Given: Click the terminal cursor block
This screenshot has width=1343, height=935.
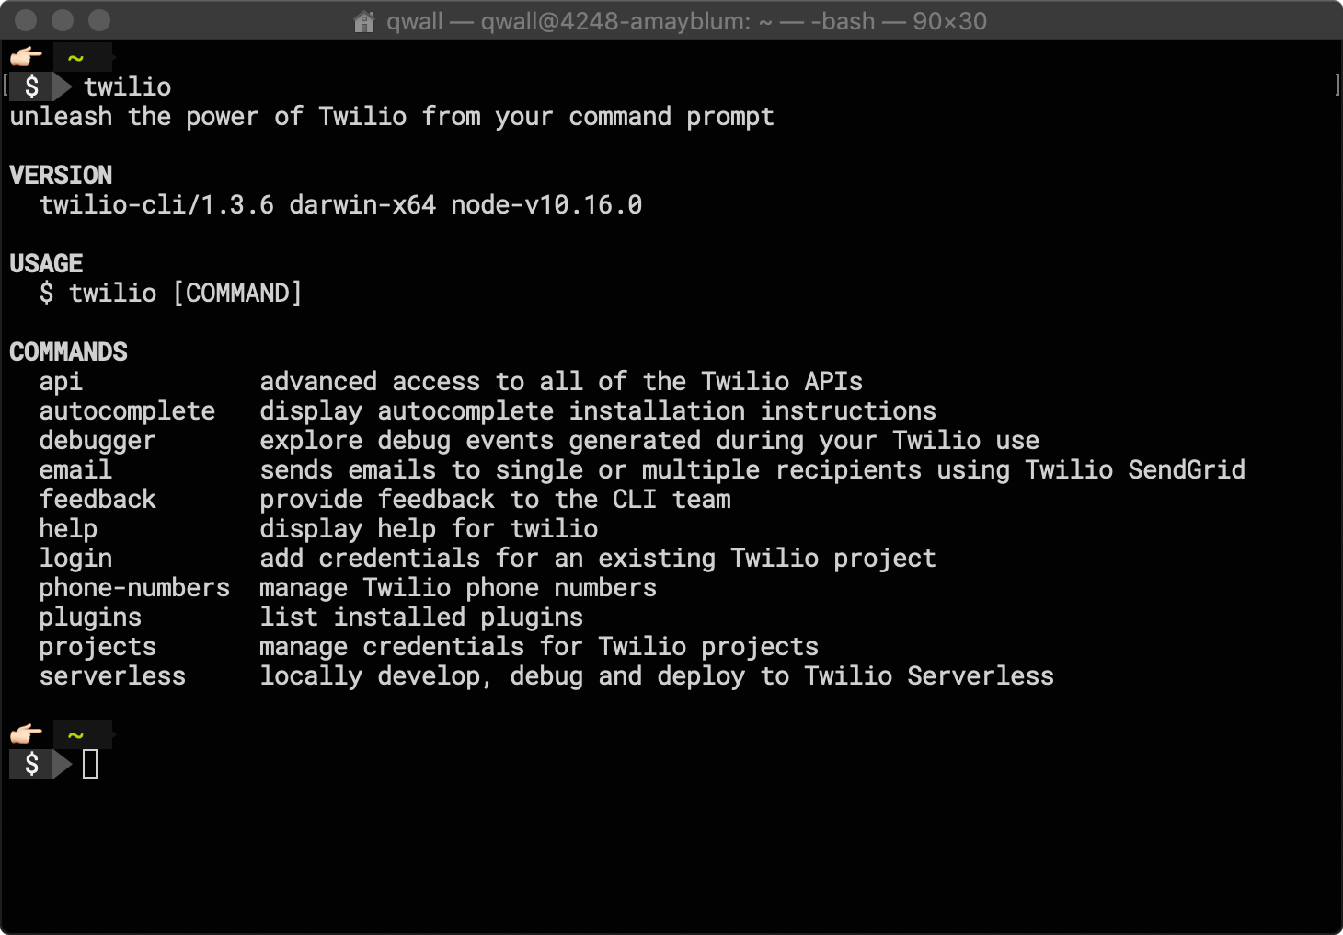Looking at the screenshot, I should coord(90,764).
